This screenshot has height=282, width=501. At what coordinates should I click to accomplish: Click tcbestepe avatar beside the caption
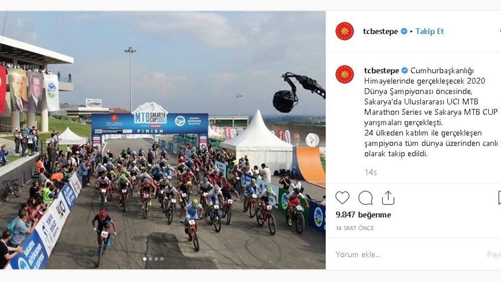tap(345, 74)
